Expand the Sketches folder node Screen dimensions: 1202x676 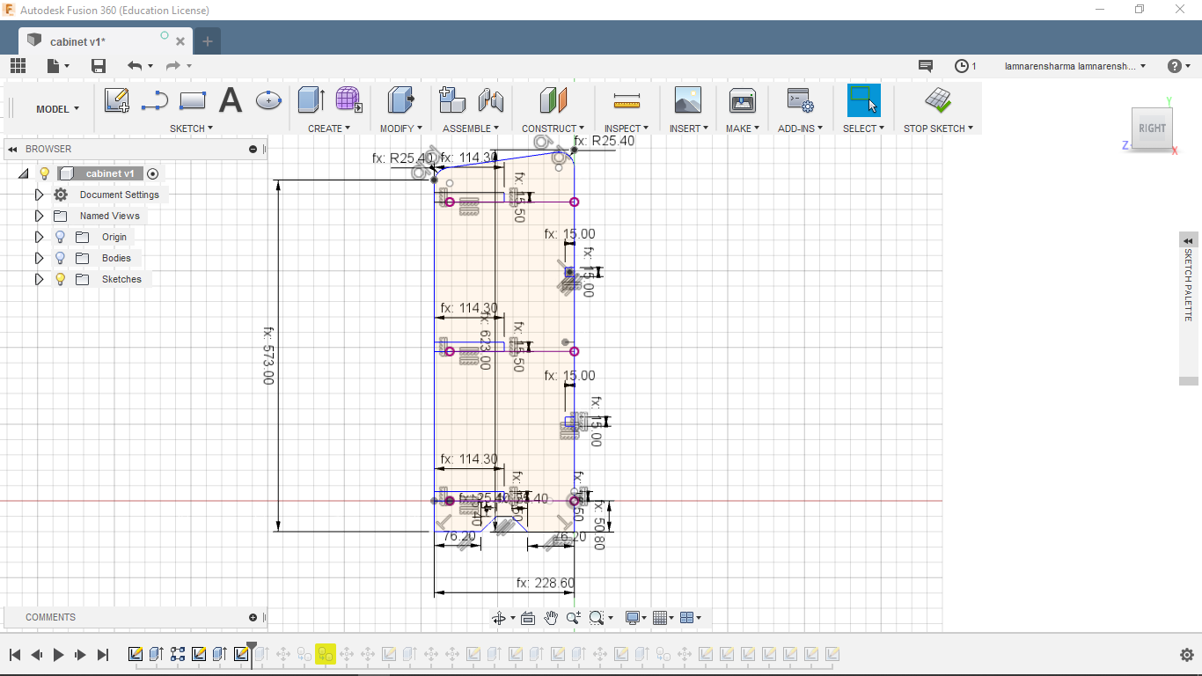tap(39, 279)
